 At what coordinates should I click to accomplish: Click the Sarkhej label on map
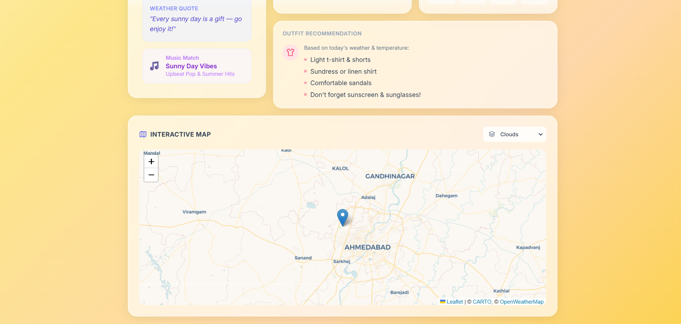[342, 261]
